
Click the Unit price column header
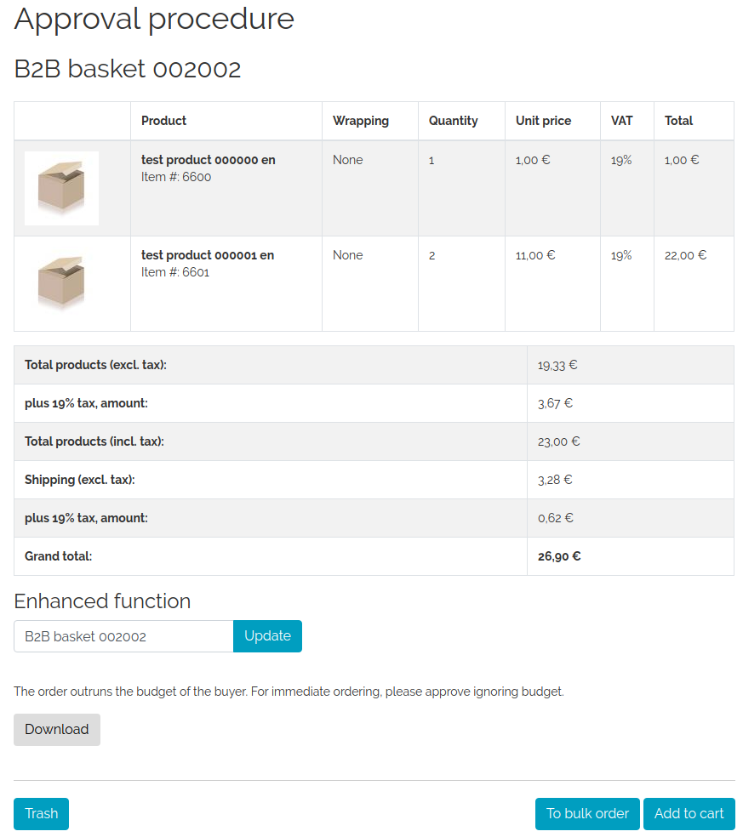tap(543, 121)
